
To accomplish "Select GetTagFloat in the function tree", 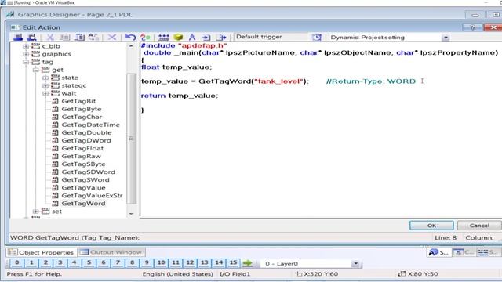I will click(x=82, y=148).
